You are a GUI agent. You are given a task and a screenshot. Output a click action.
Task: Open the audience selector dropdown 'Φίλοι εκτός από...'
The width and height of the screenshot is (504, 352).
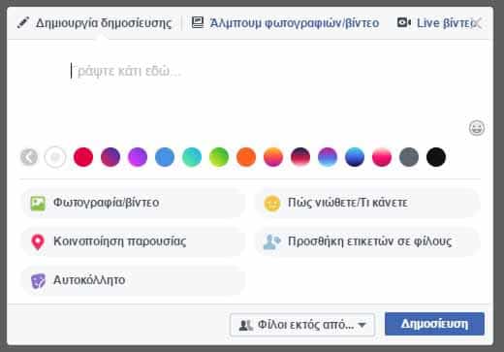302,324
